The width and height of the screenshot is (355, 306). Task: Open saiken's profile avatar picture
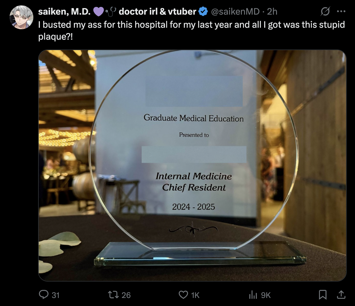(21, 17)
